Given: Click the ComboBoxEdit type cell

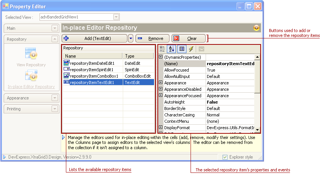Looking at the screenshot, I should [139, 76].
